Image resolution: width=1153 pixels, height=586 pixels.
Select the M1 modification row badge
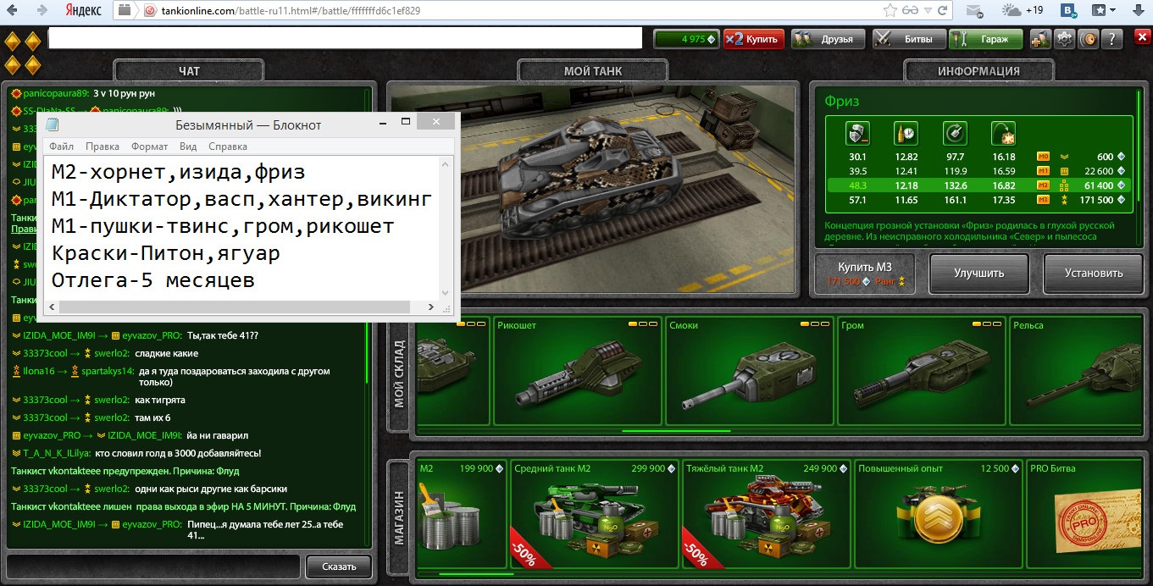pyautogui.click(x=1043, y=171)
